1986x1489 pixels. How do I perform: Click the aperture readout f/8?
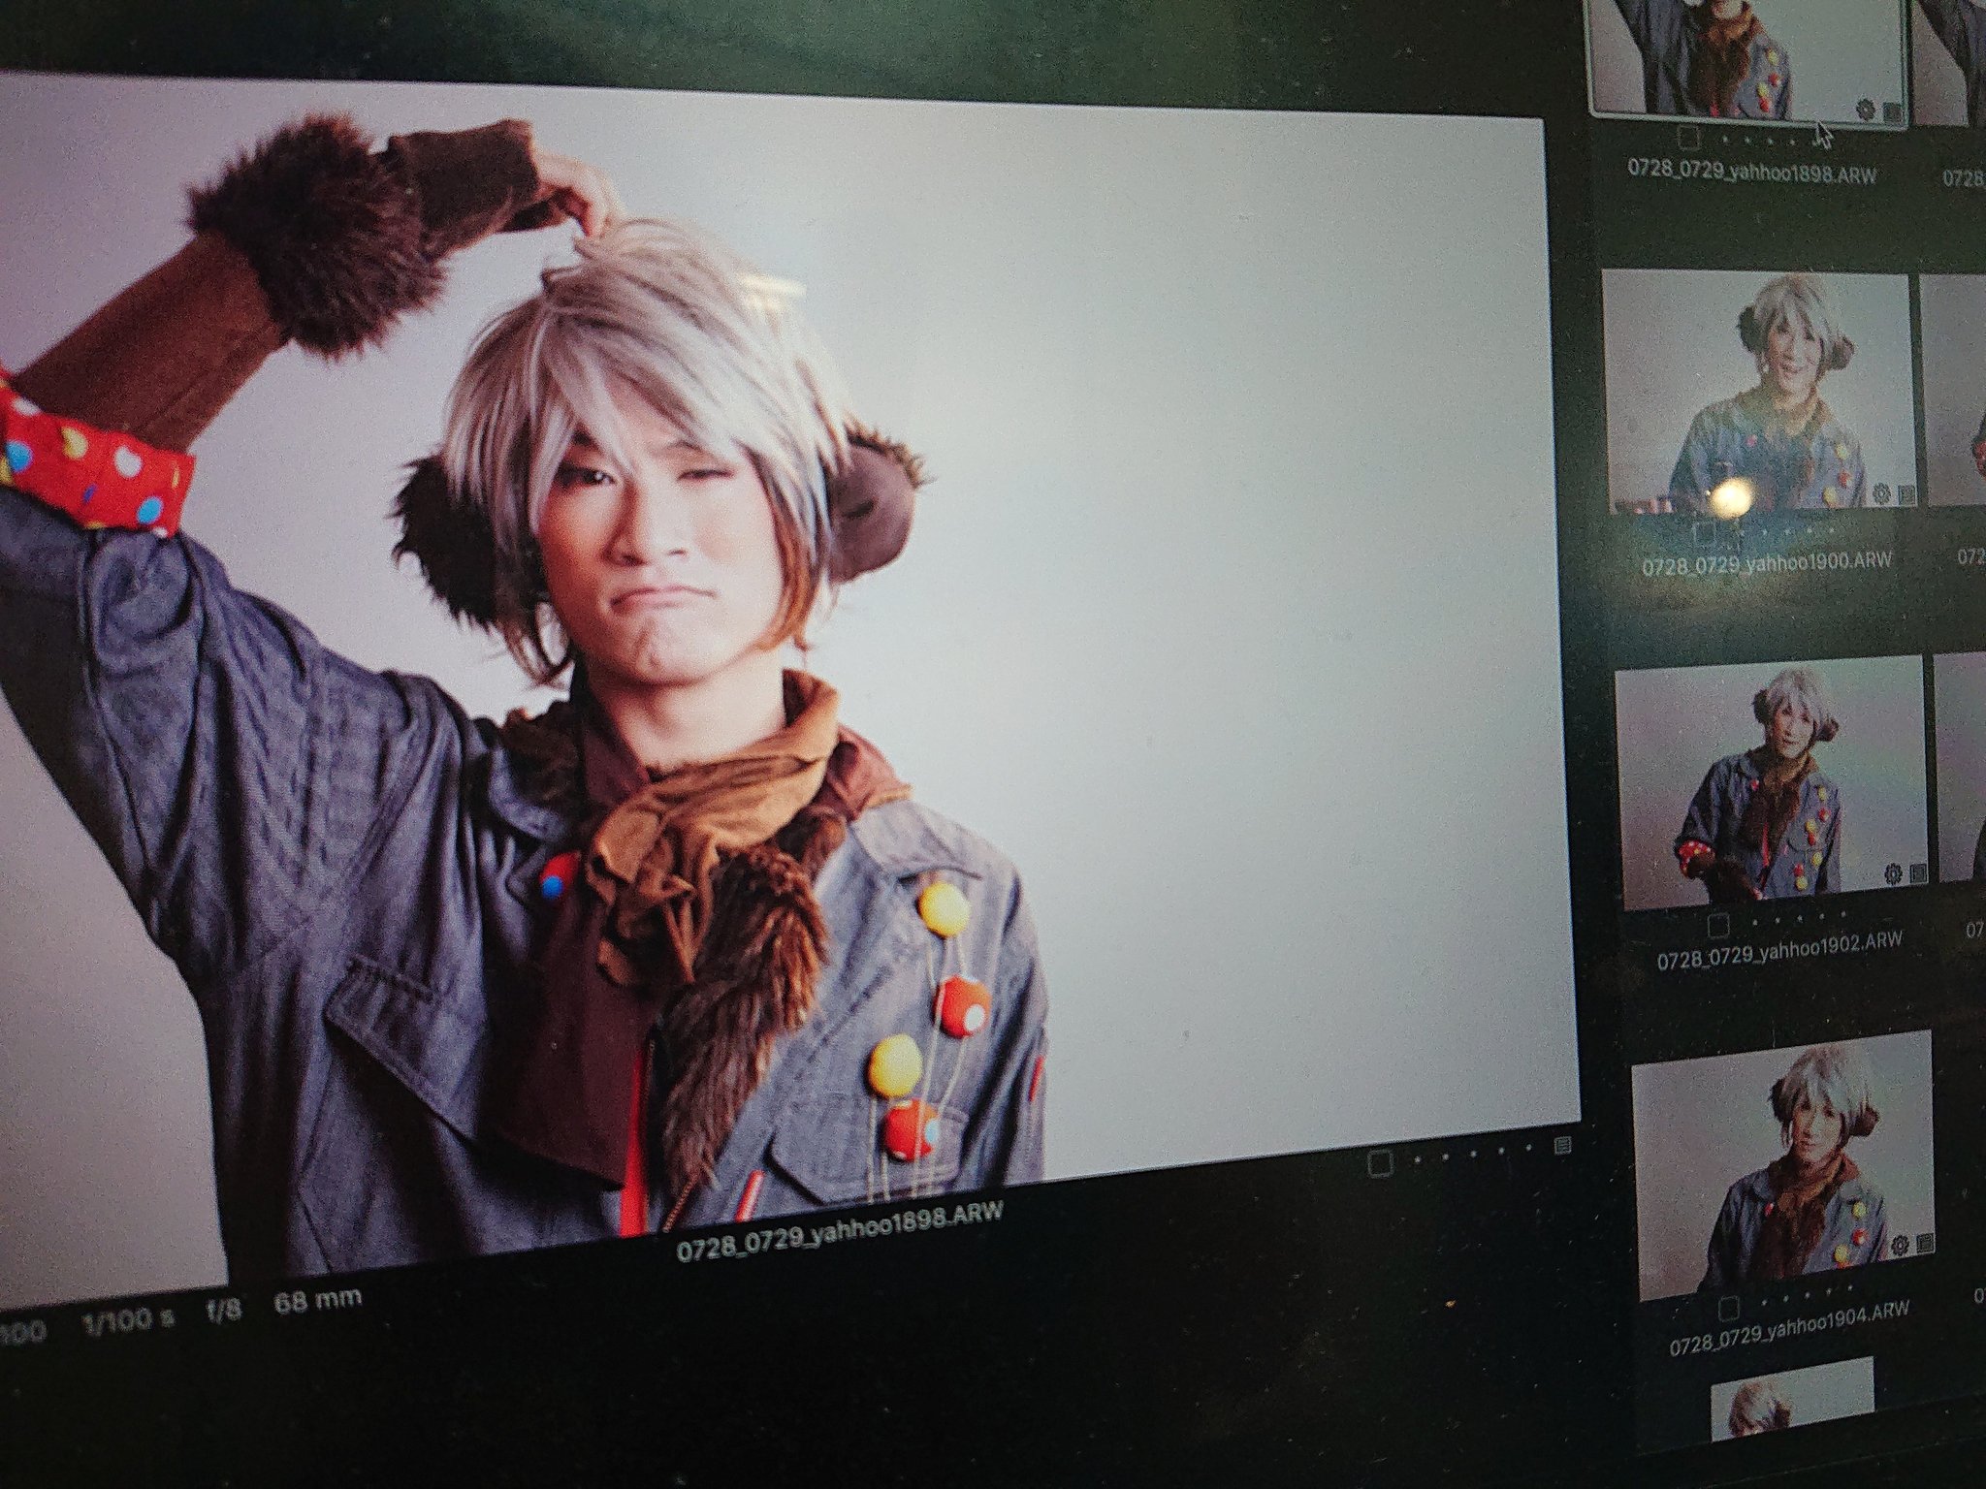pos(224,1309)
